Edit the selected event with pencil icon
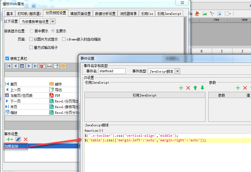 [18, 139]
